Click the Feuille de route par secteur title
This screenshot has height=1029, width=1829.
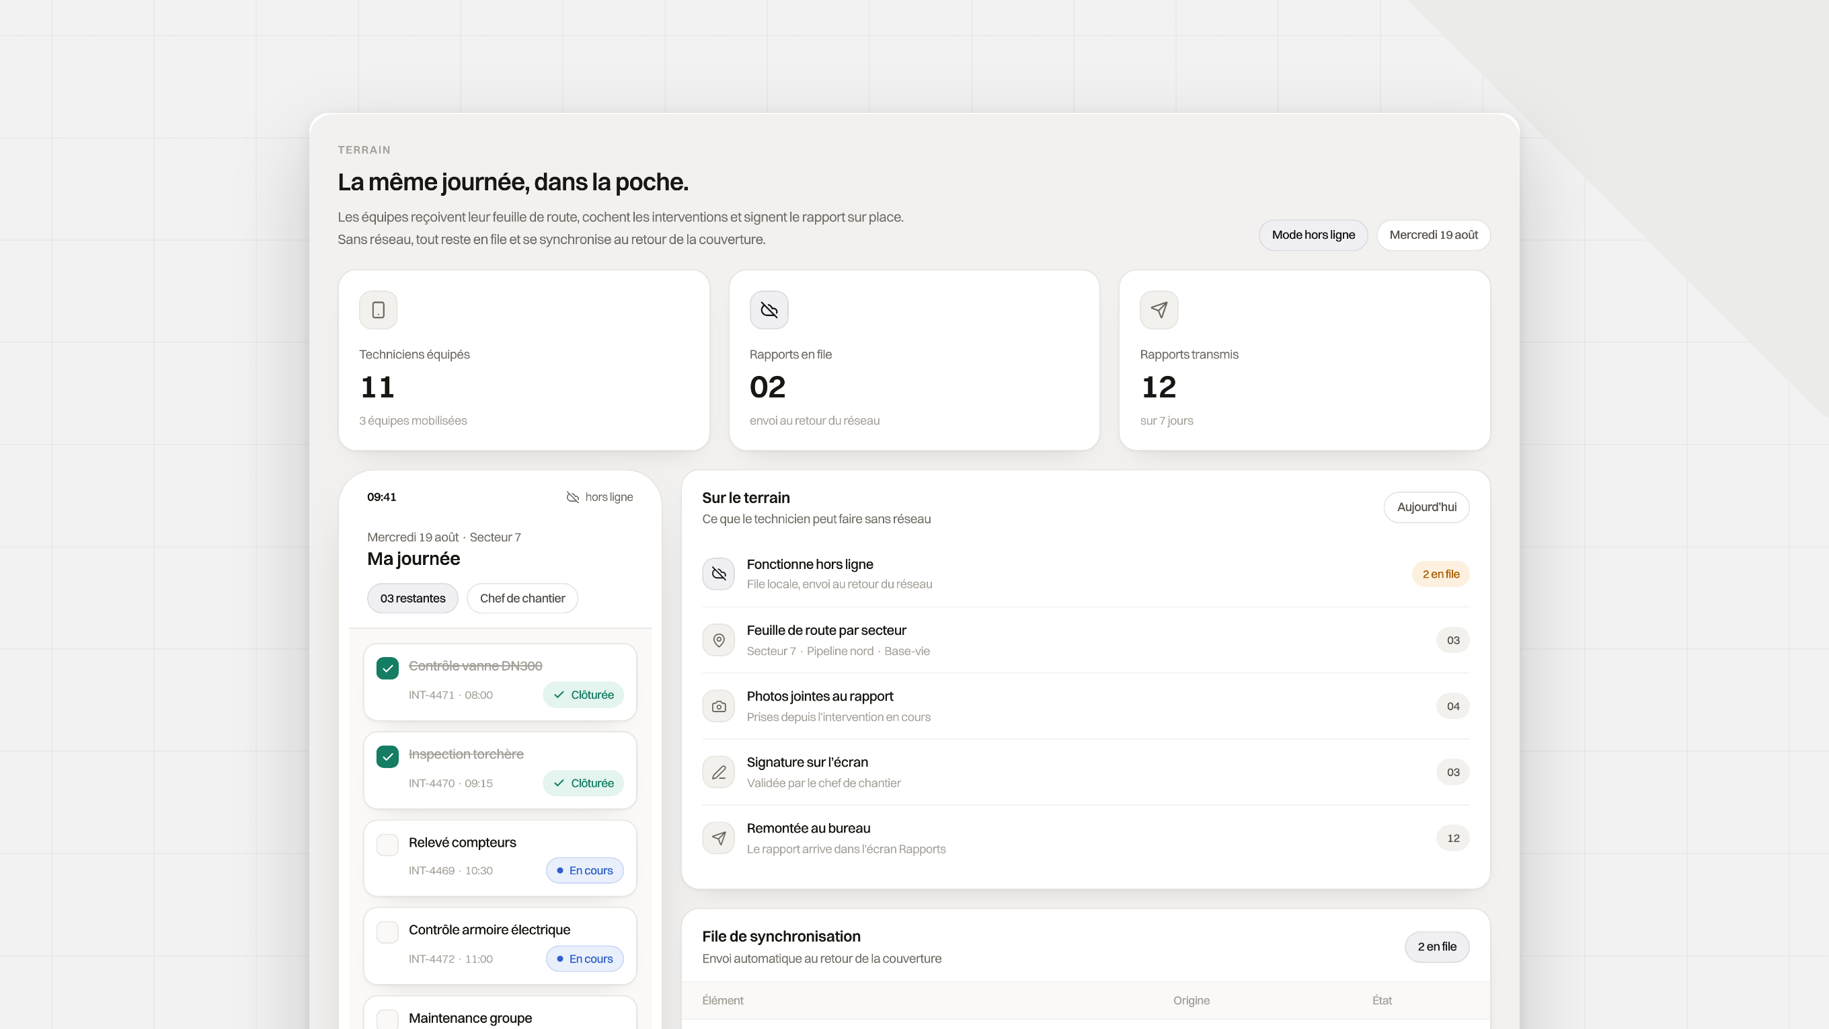[x=826, y=631]
